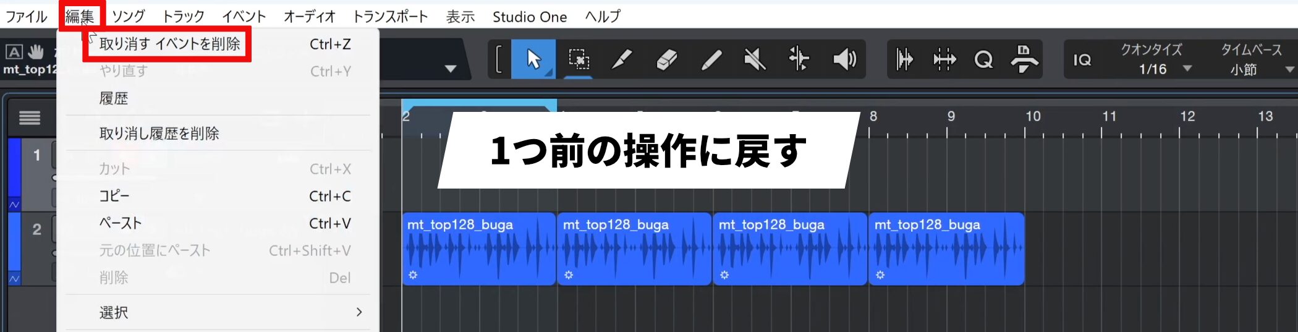
Task: Choose 取り消す イベントを削除 from the menu
Action: click(169, 44)
